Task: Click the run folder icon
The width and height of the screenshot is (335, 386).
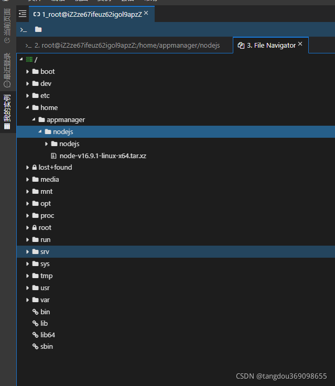Action: (x=36, y=240)
